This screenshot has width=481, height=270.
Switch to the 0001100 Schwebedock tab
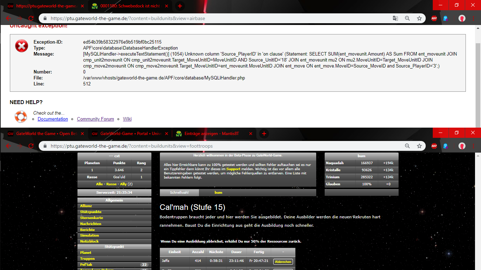127,6
